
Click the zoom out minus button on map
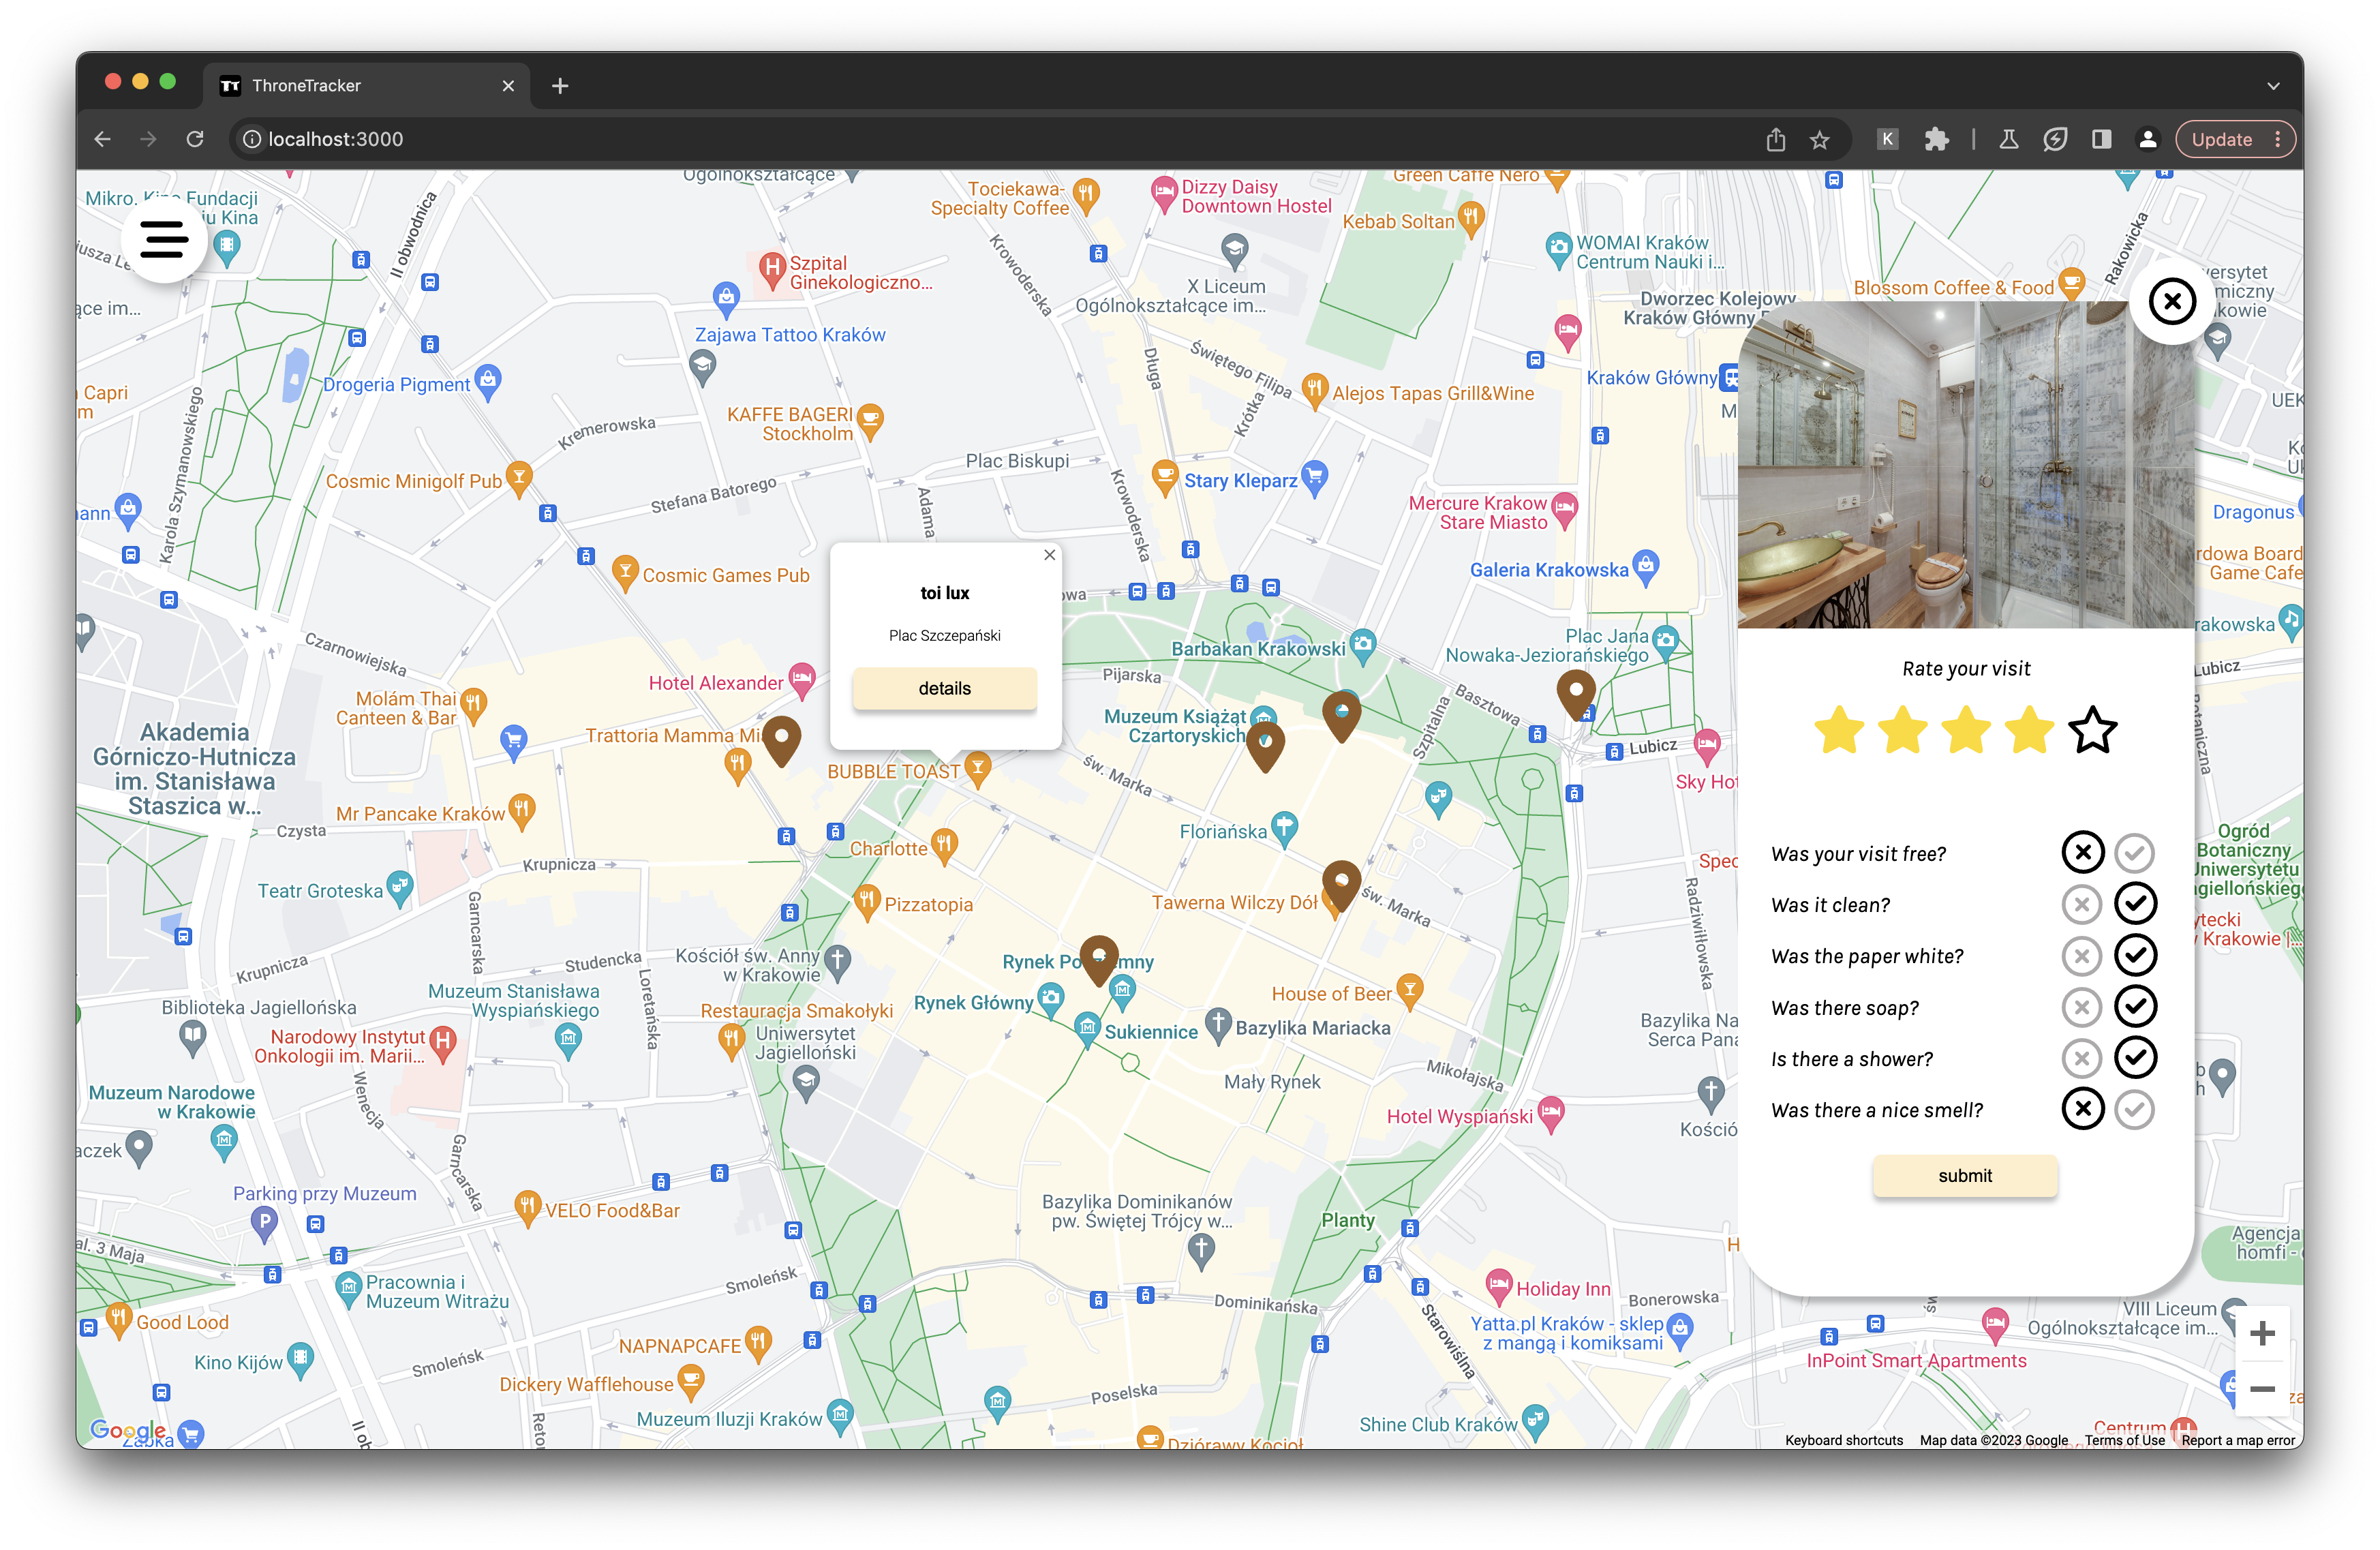click(2262, 1389)
